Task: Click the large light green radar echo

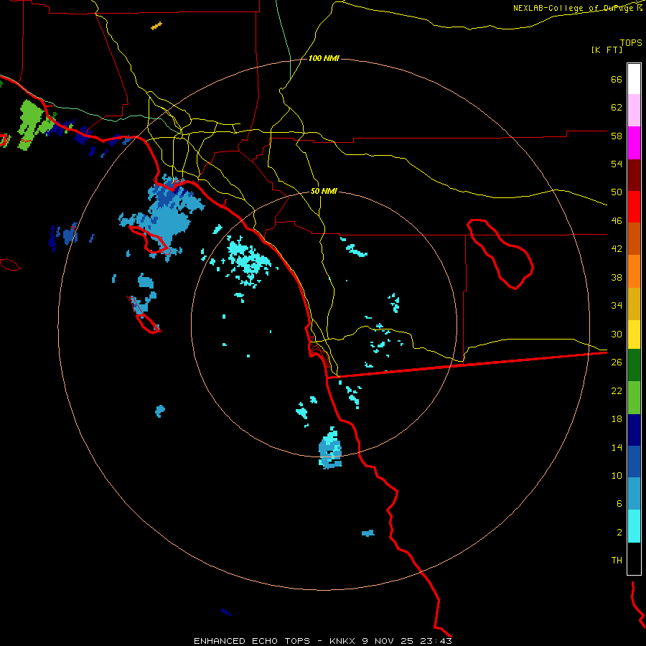Action: pyautogui.click(x=32, y=123)
